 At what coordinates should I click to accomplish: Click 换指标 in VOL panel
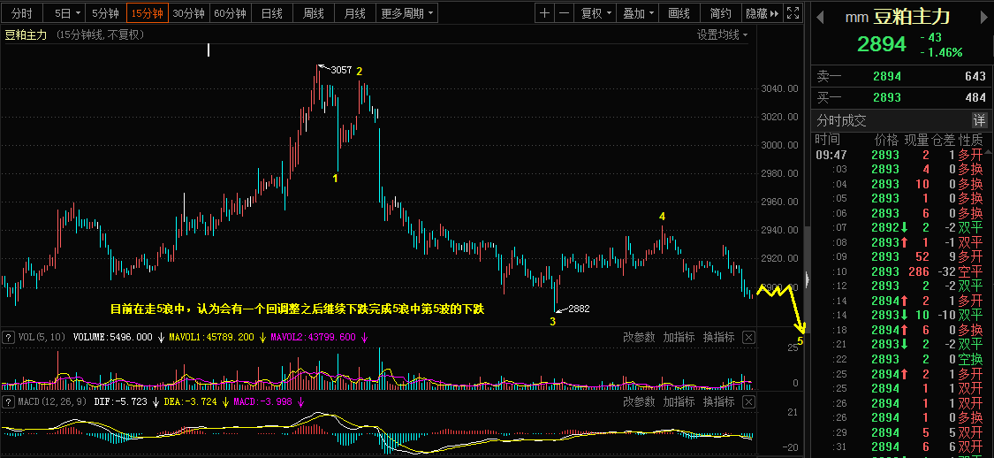[x=719, y=338]
